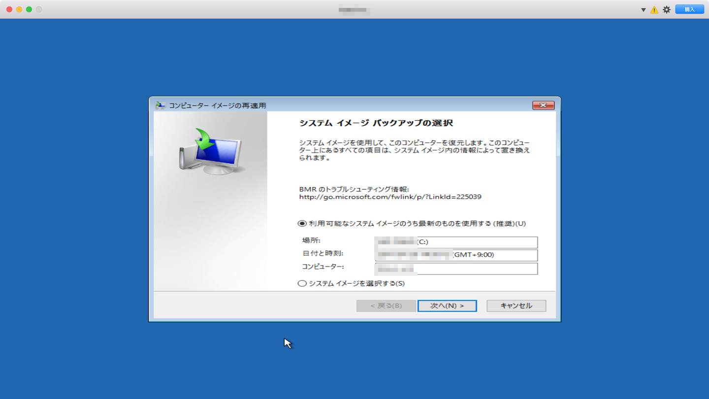Screen dimensions: 709x399
Task: Click the green full-screen window button
Action: 29,9
